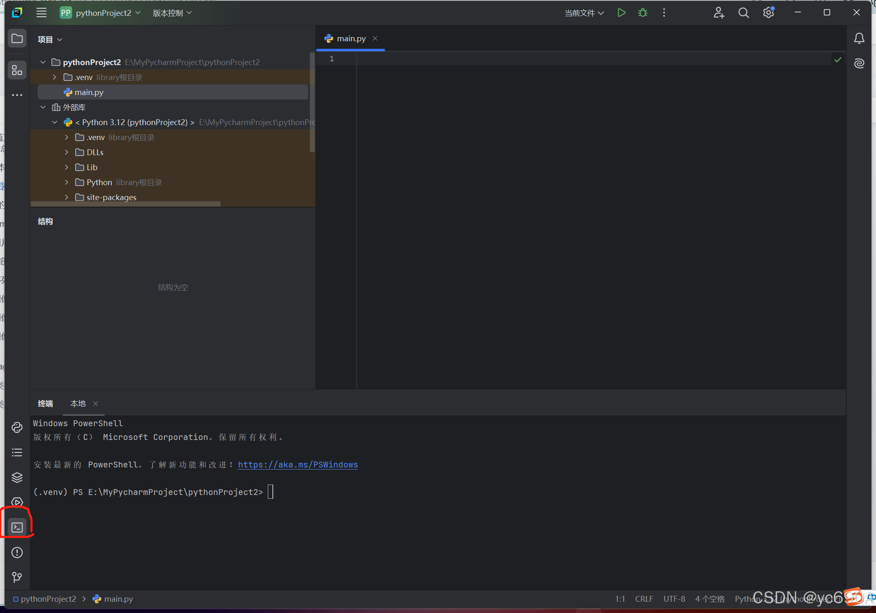The width and height of the screenshot is (876, 613).
Task: Collapse the 外部库 tree node
Action: (43, 107)
